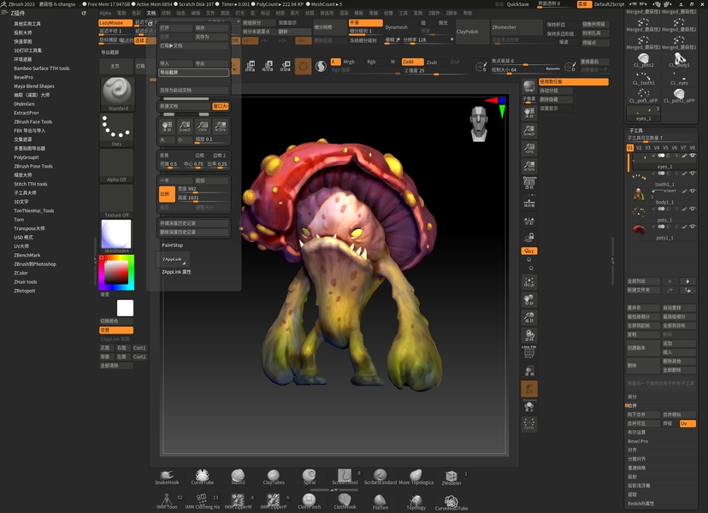Screen dimensions: 708x513
Task: Click the Dynamesh button
Action: (397, 27)
